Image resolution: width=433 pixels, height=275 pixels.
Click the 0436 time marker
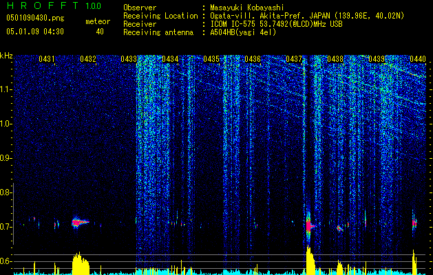tap(253, 59)
